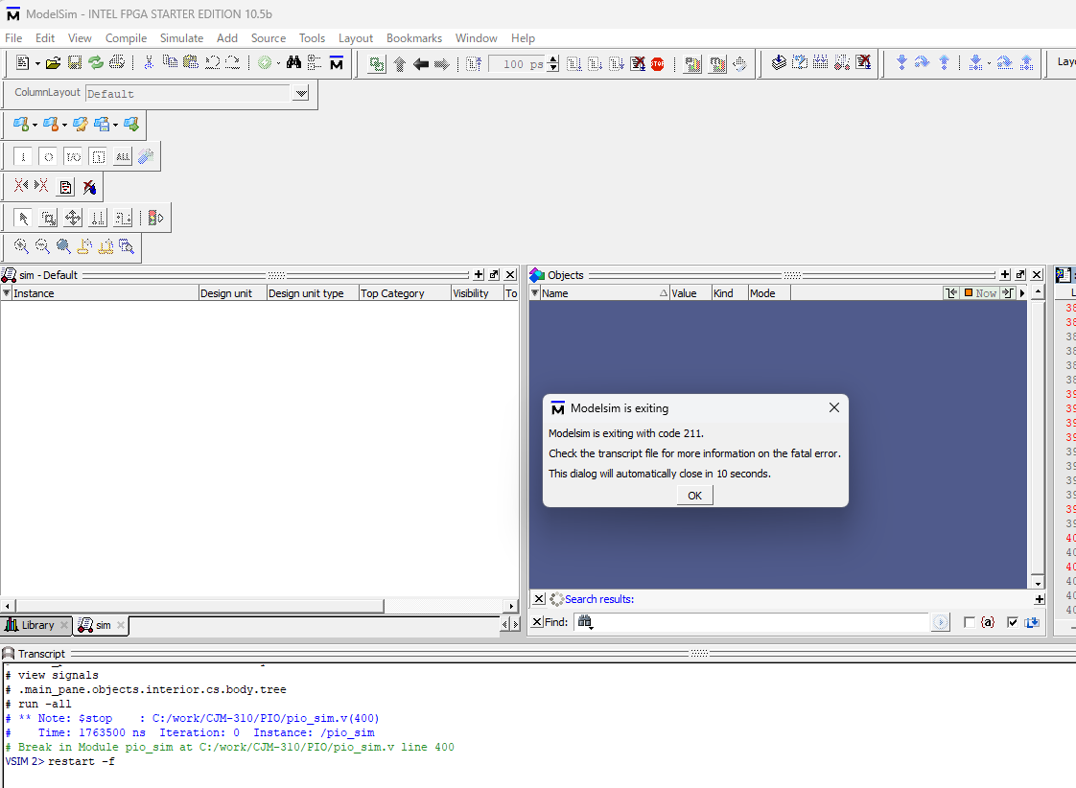Click the blue Step Into arrow icon
Image resolution: width=1076 pixels, height=788 pixels.
pos(901,63)
